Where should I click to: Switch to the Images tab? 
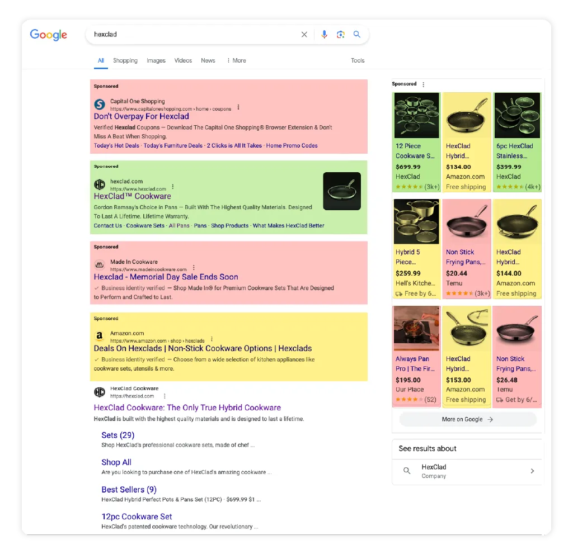coord(156,60)
